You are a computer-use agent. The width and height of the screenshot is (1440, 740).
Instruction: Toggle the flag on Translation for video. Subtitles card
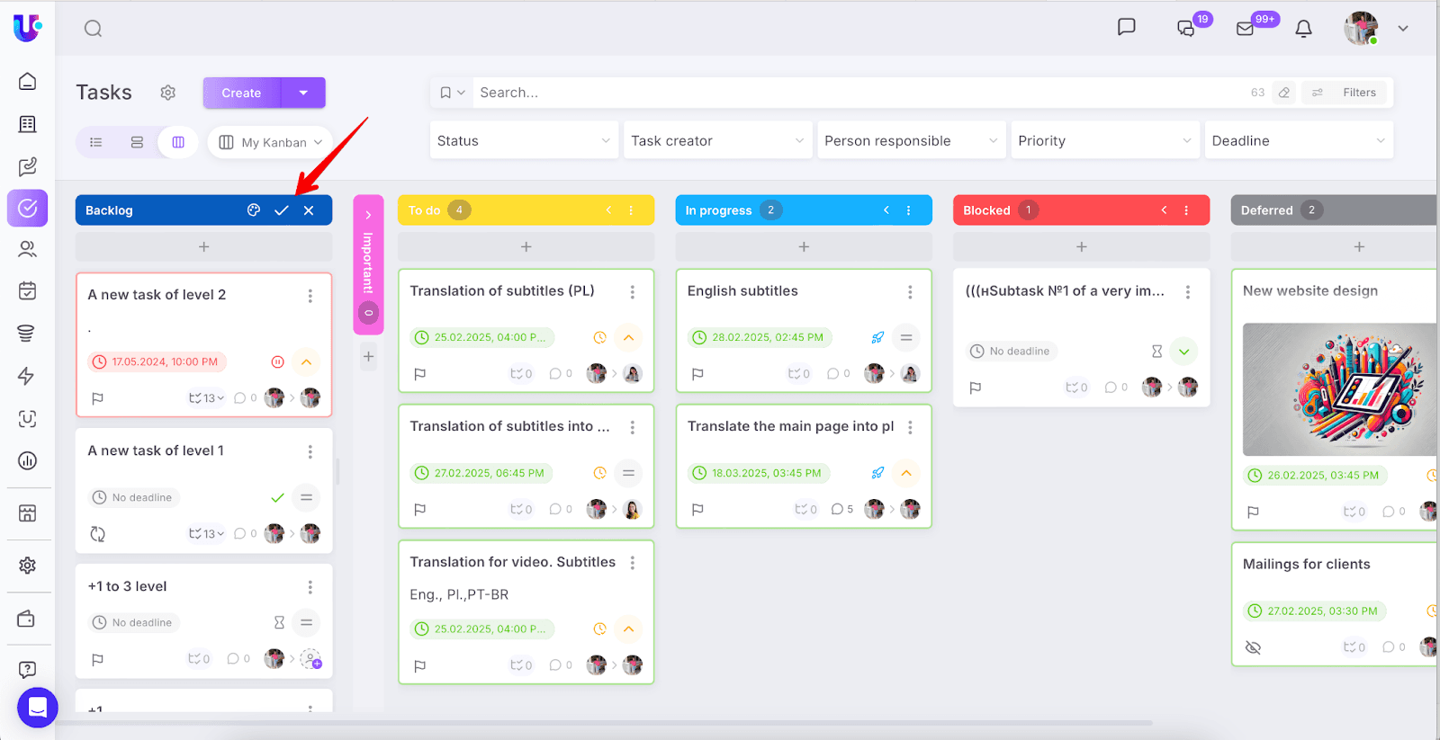(x=419, y=666)
